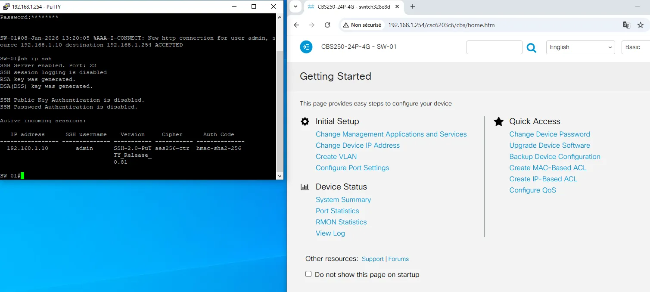Click the translate page icon
Image resolution: width=650 pixels, height=292 pixels.
coord(627,25)
